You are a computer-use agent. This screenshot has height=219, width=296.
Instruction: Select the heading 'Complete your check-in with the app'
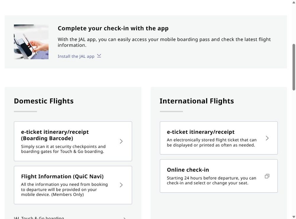(113, 28)
